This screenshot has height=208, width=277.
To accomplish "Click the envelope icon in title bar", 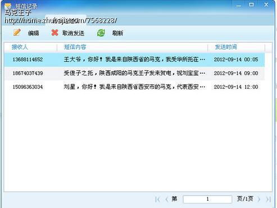I will point(8,6).
